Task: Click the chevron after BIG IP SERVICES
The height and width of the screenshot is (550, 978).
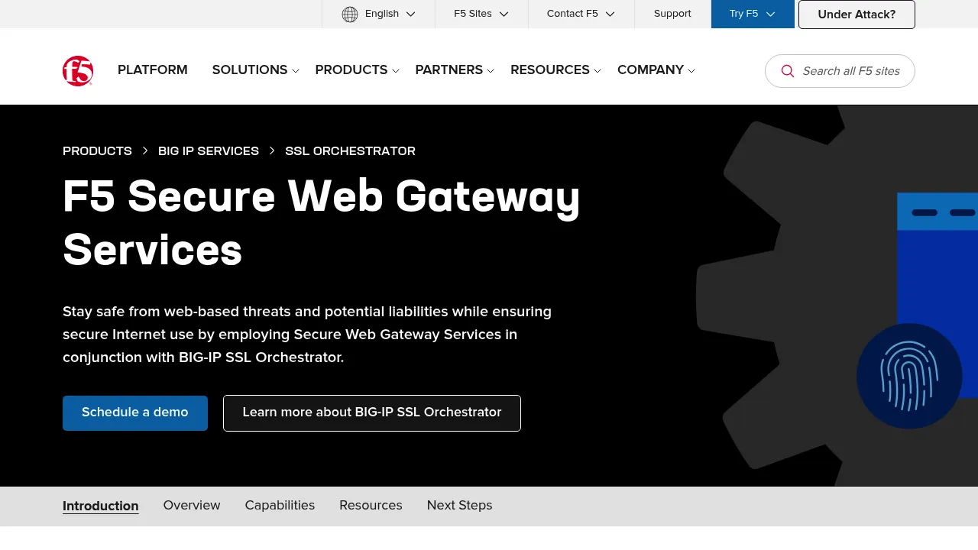Action: 272,151
